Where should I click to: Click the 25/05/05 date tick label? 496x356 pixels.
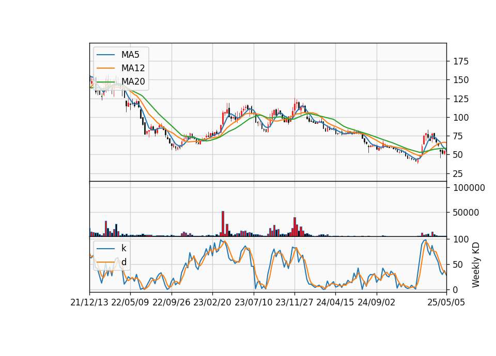446,302
